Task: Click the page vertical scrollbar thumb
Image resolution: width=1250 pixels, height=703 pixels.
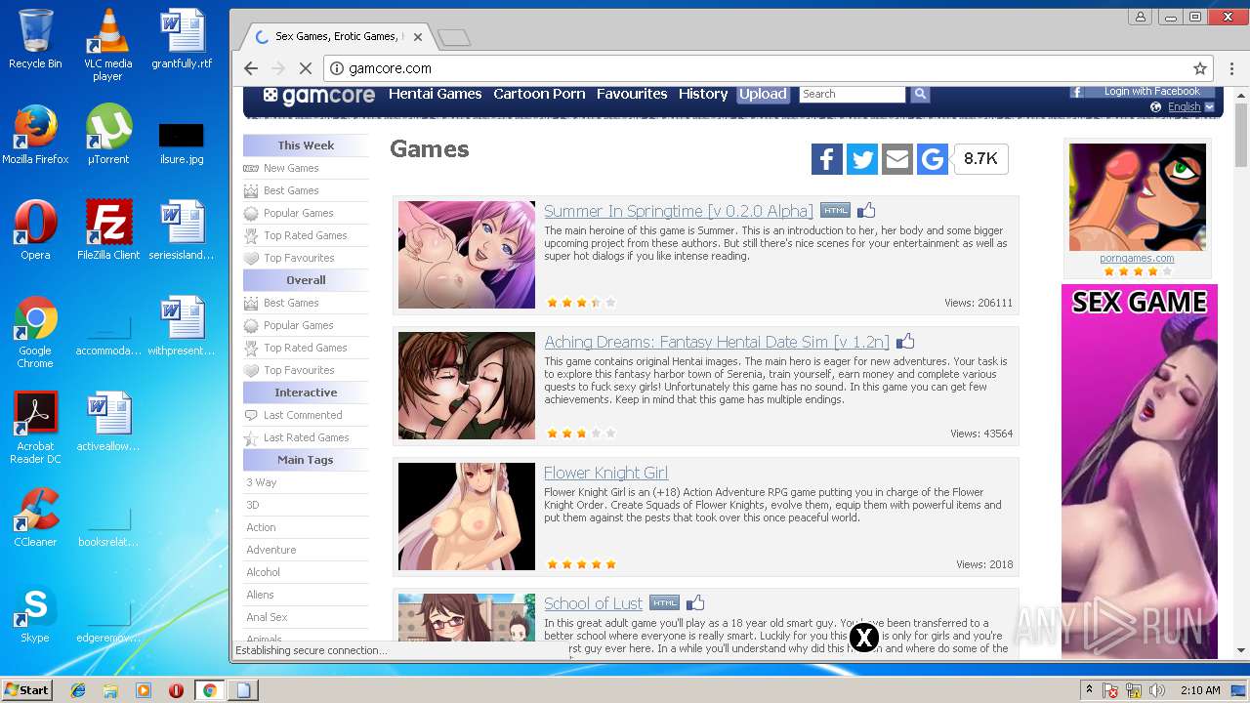Action: (x=1241, y=134)
